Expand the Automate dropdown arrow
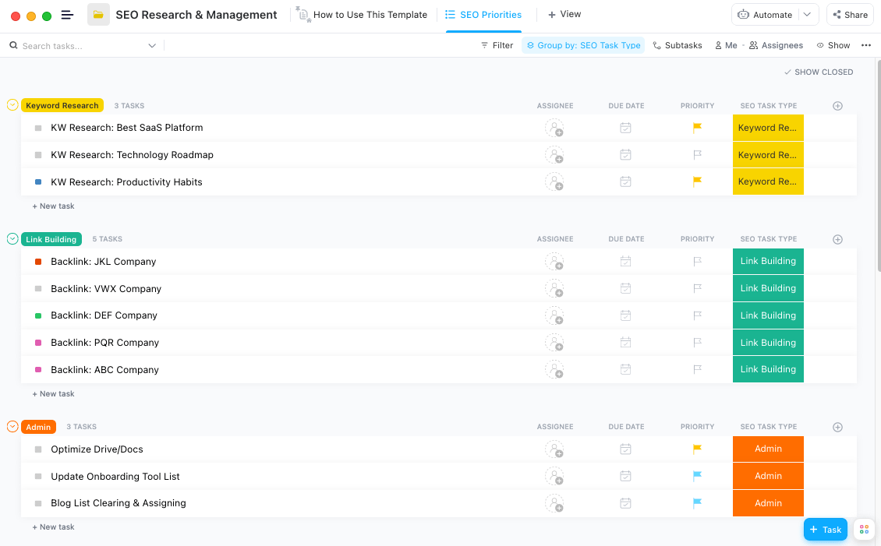Viewport: 881px width, 546px height. pos(807,15)
